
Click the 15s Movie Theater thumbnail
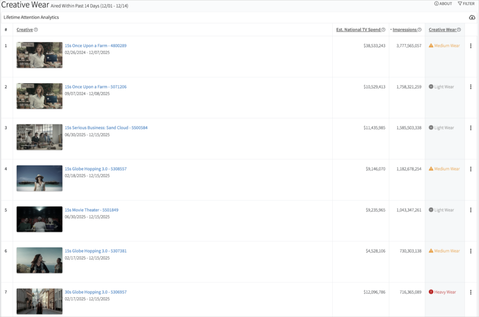pyautogui.click(x=39, y=219)
